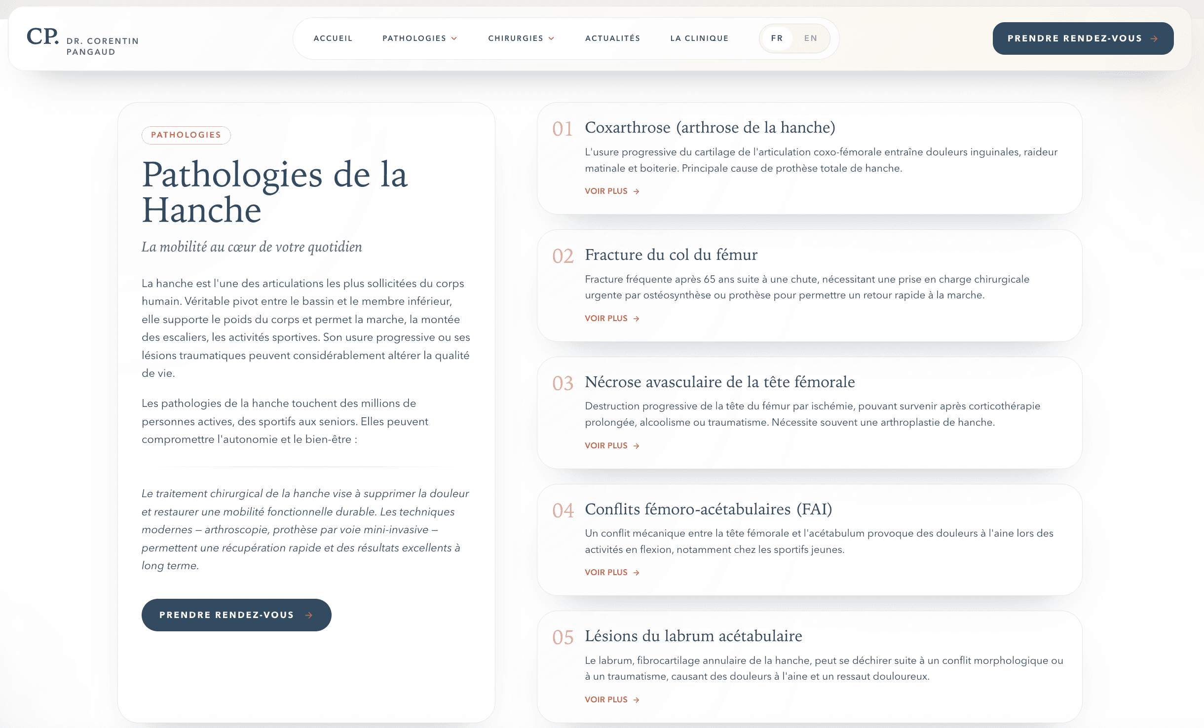This screenshot has width=1204, height=728.
Task: Click the Pathologies badge above the page title
Action: [x=186, y=135]
